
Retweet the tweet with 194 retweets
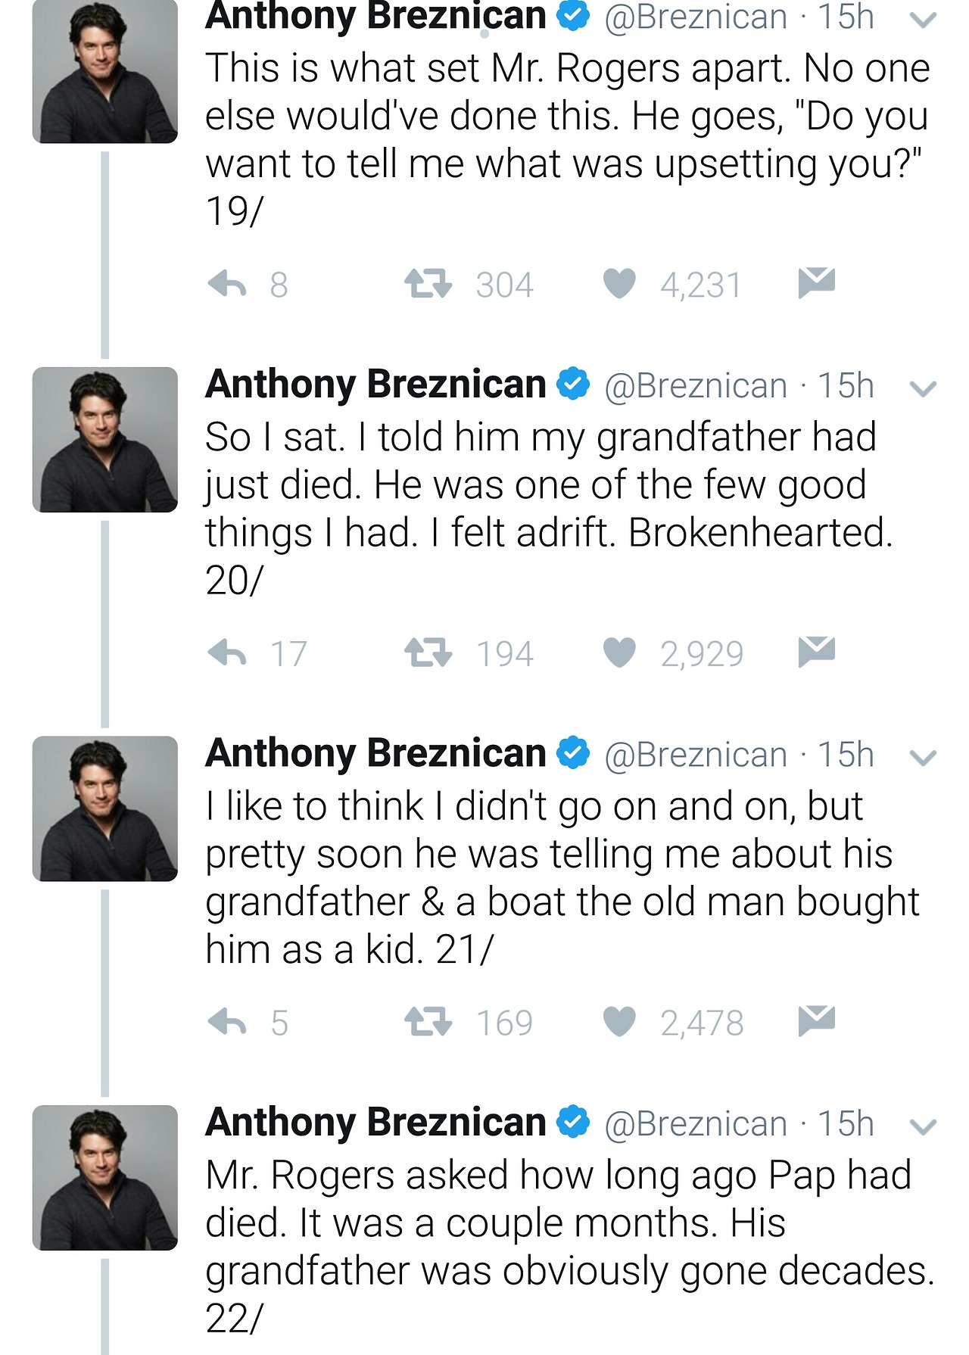[x=428, y=653]
